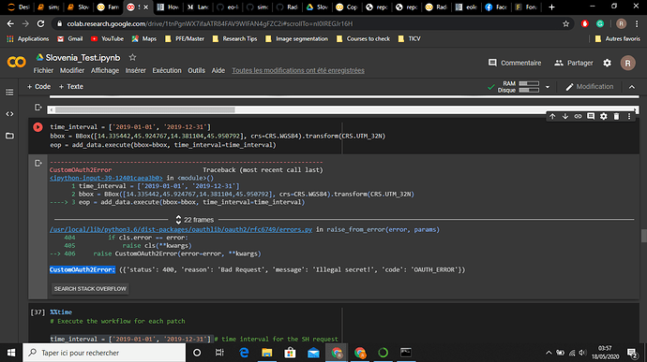The width and height of the screenshot is (647, 362).
Task: Open the Modifier menu
Action: coord(72,70)
